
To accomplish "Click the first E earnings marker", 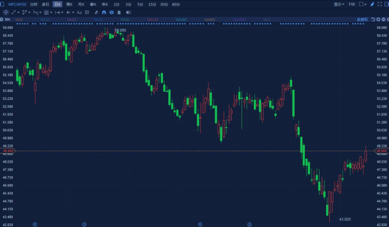I will [35, 225].
